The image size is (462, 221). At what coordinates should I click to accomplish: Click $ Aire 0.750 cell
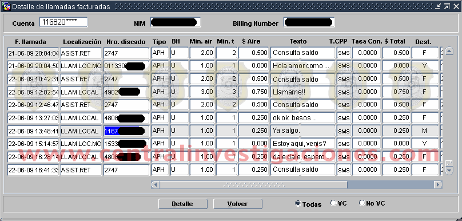254,92
